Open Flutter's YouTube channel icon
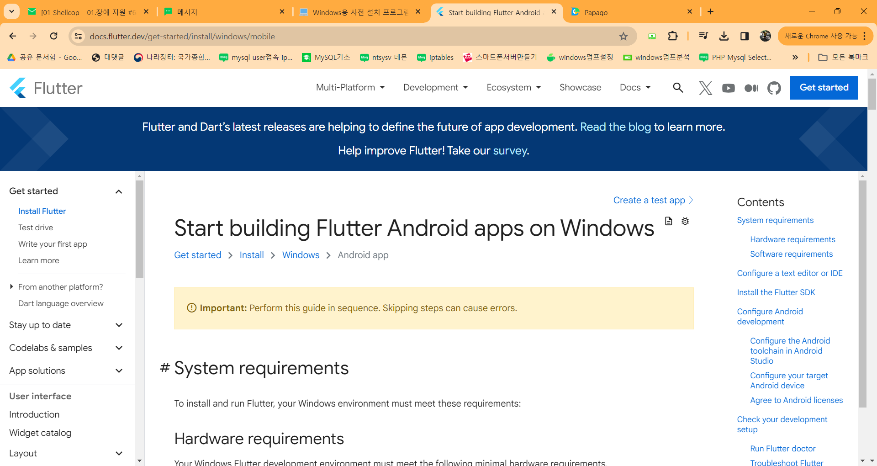The width and height of the screenshot is (877, 466). pyautogui.click(x=728, y=88)
